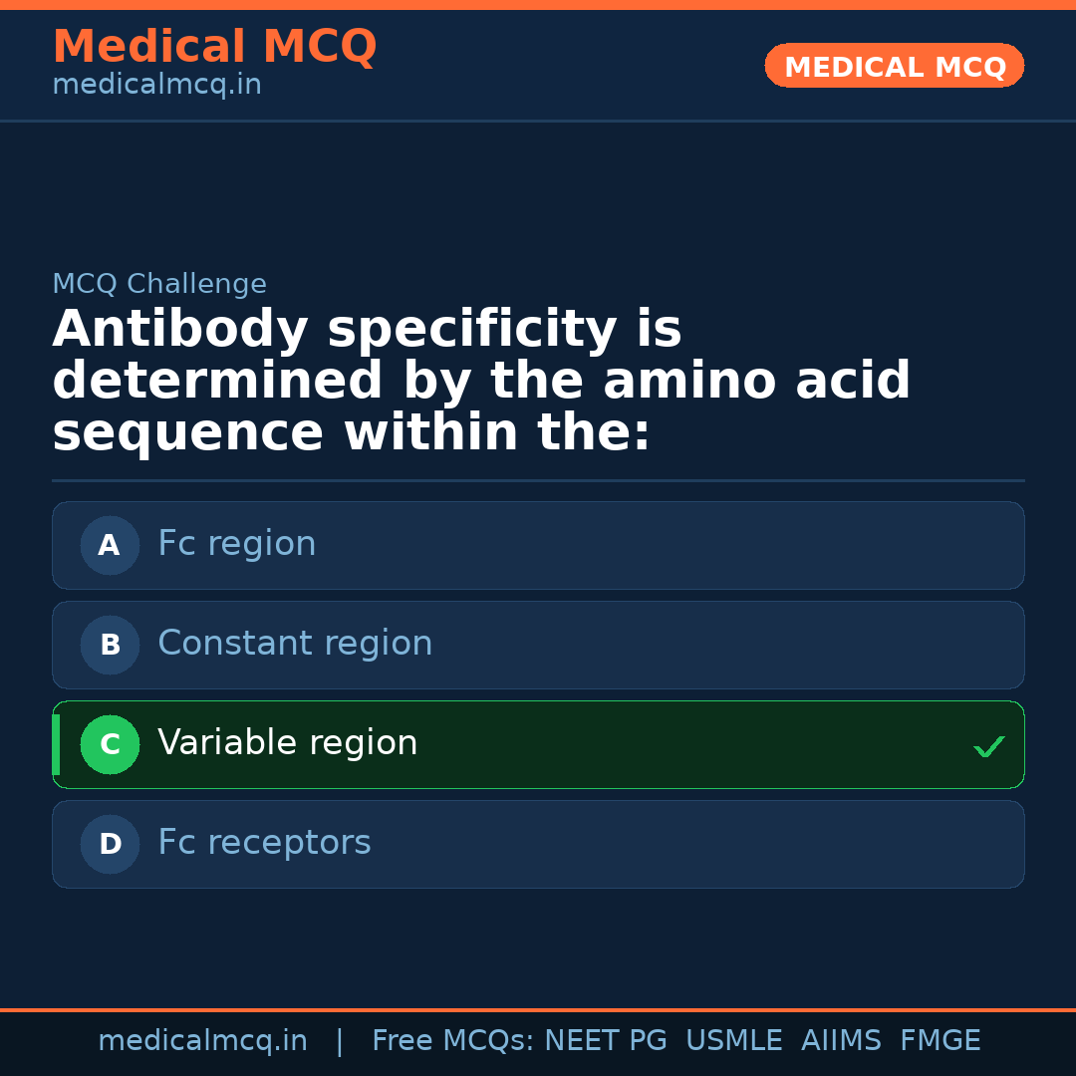Screen dimensions: 1076x1076
Task: Pick the "Fc receptors" answer text
Action: 264,843
